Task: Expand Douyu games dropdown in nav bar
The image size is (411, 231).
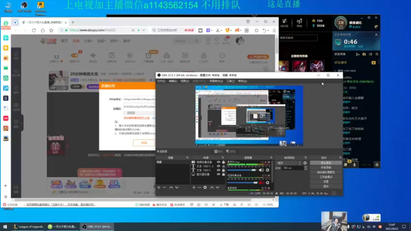Action: point(114,41)
